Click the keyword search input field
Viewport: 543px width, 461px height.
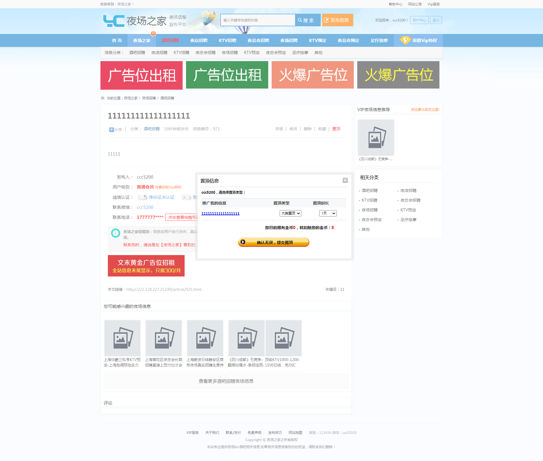click(258, 20)
